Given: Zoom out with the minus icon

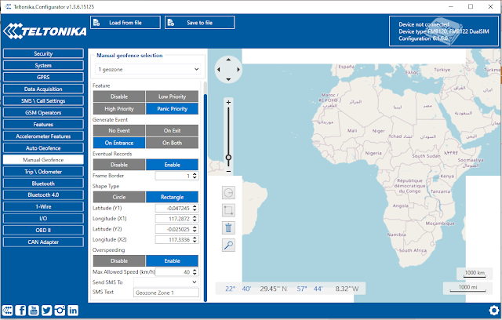Looking at the screenshot, I should (x=228, y=172).
